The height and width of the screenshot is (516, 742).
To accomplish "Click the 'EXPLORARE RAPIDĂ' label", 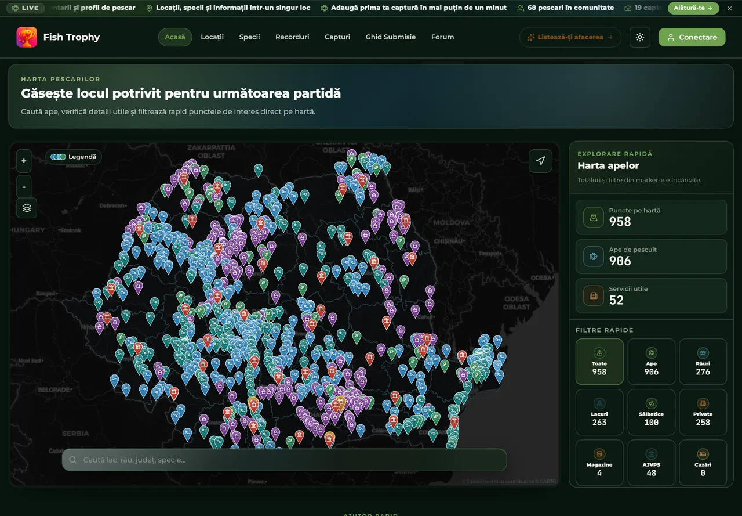I will click(615, 154).
